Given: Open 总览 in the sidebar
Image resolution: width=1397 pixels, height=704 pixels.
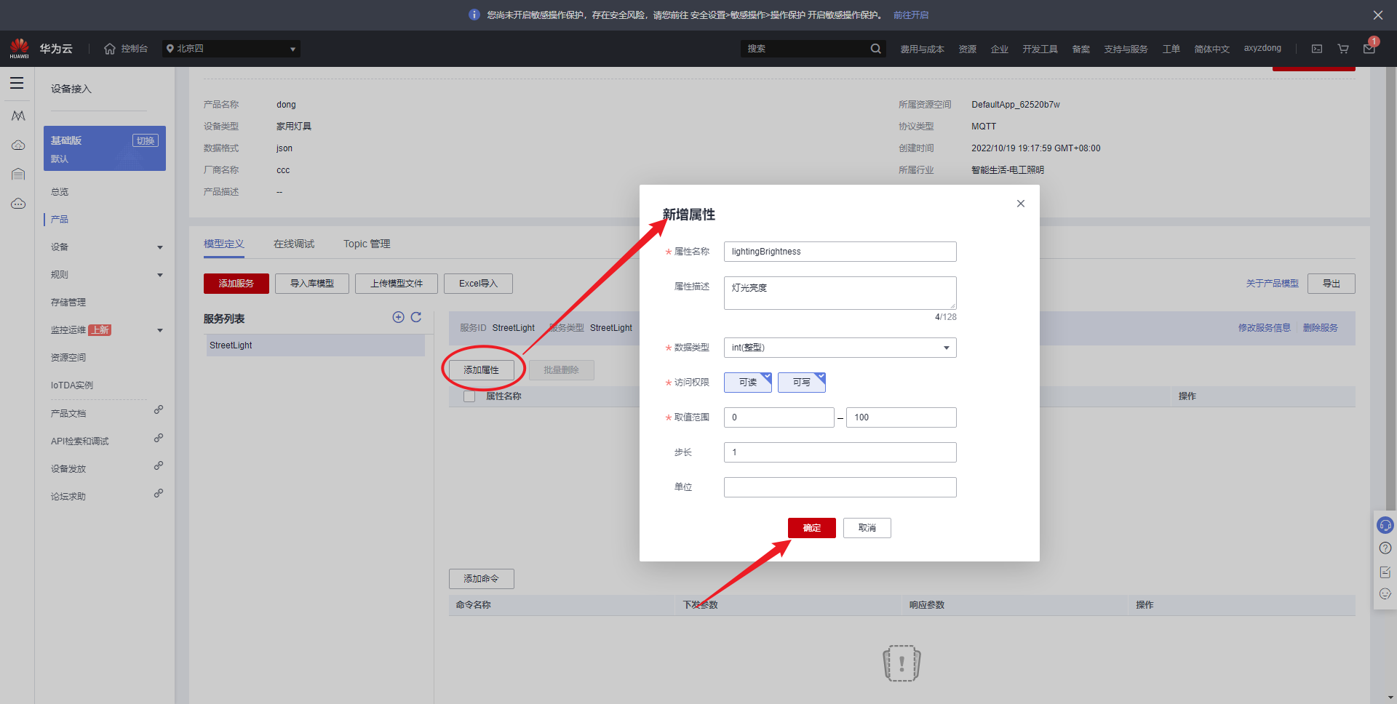Looking at the screenshot, I should click(x=60, y=192).
